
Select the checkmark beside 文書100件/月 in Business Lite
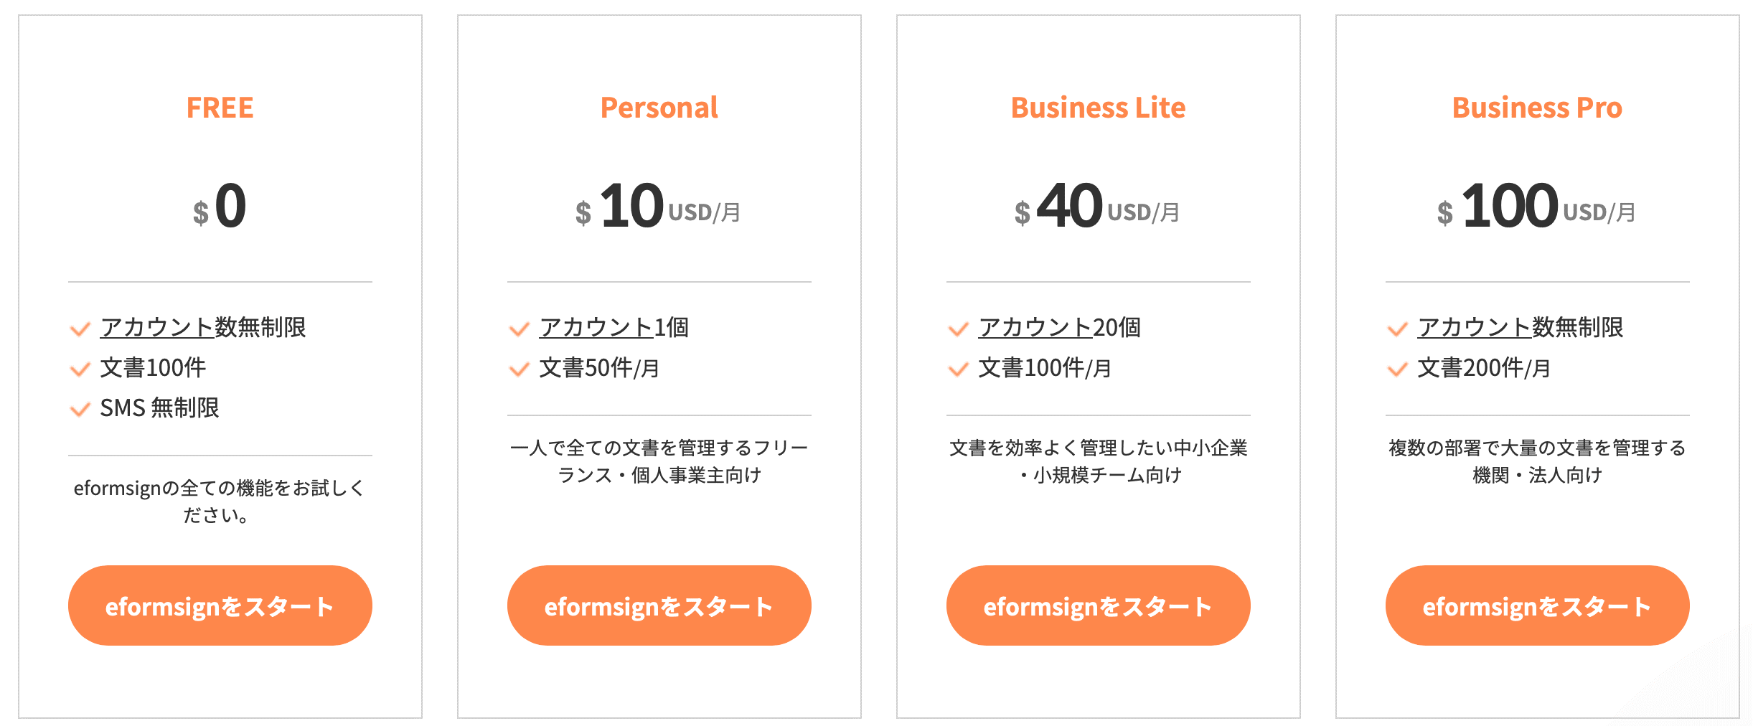pyautogui.click(x=958, y=369)
